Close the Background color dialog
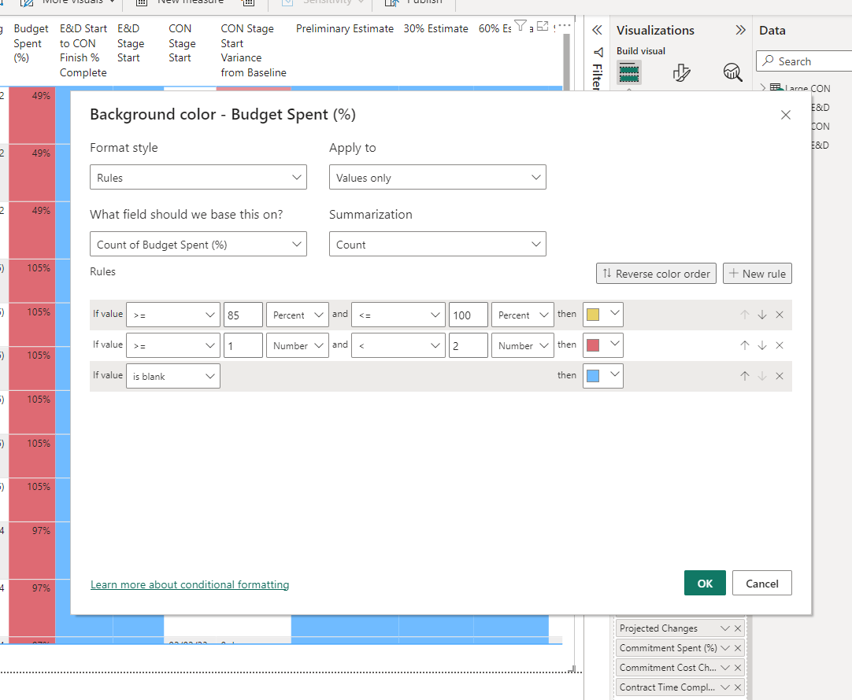 [x=785, y=115]
